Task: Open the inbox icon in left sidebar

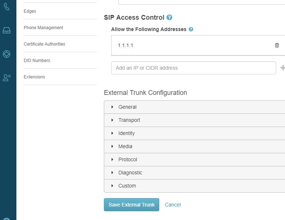Action: click(7, 30)
